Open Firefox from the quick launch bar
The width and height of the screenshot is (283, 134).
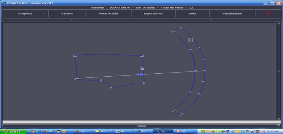coord(45,131)
